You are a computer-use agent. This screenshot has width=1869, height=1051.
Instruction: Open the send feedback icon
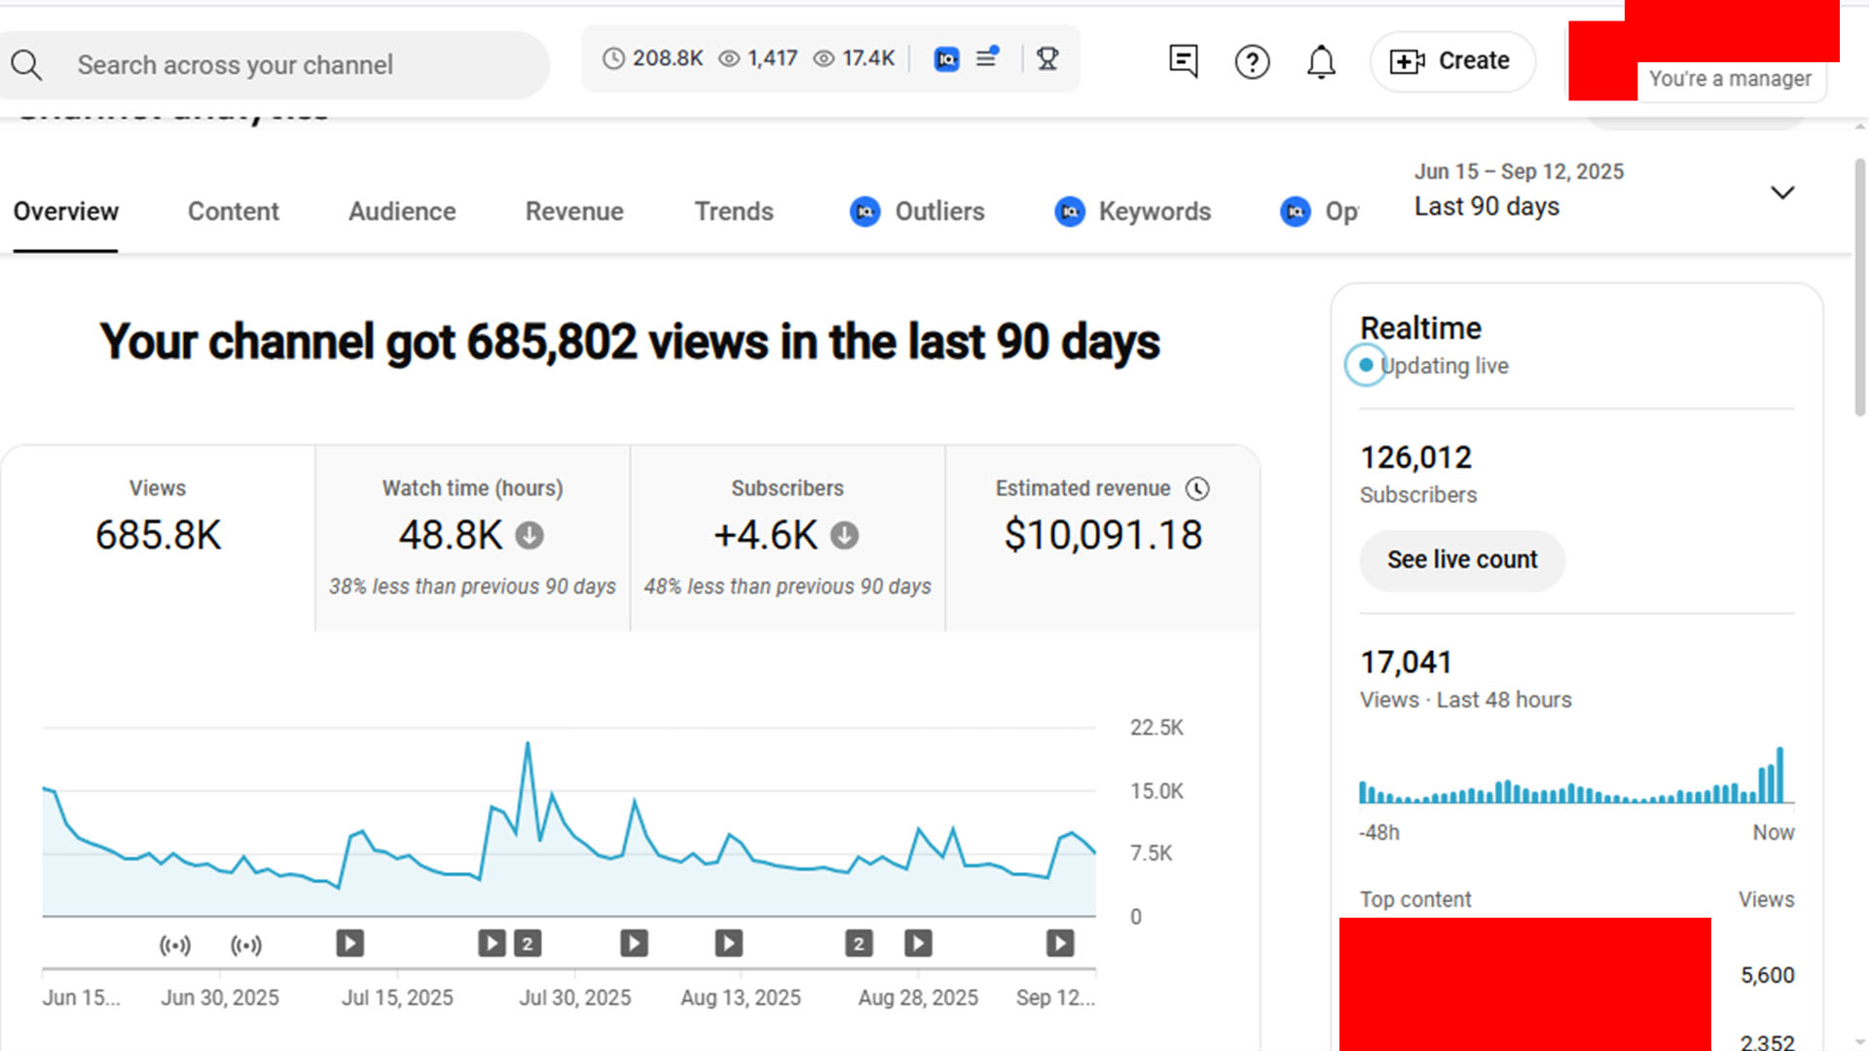click(1183, 61)
